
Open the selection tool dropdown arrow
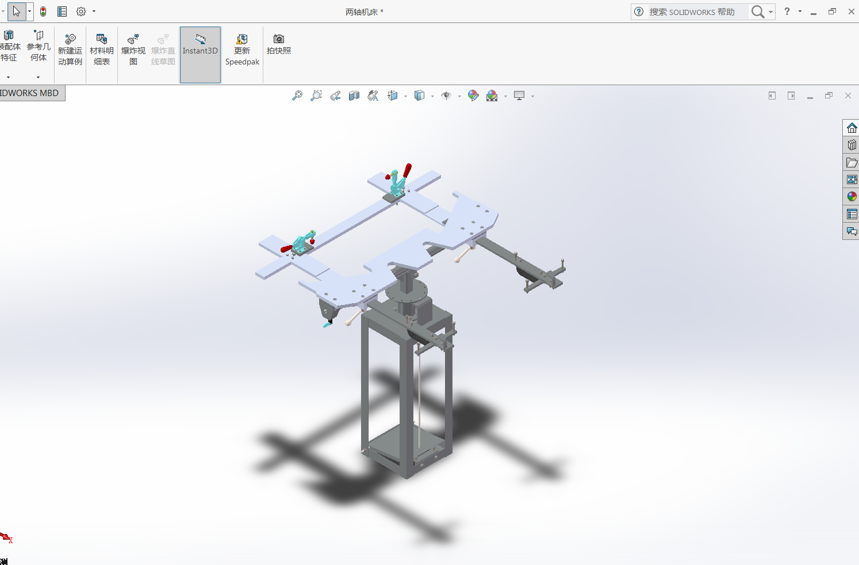[x=29, y=12]
